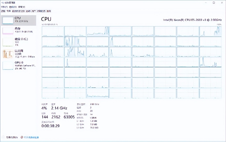Click the 144 processes count
Image resolution: width=226 pixels, height=142 pixels.
45,117
